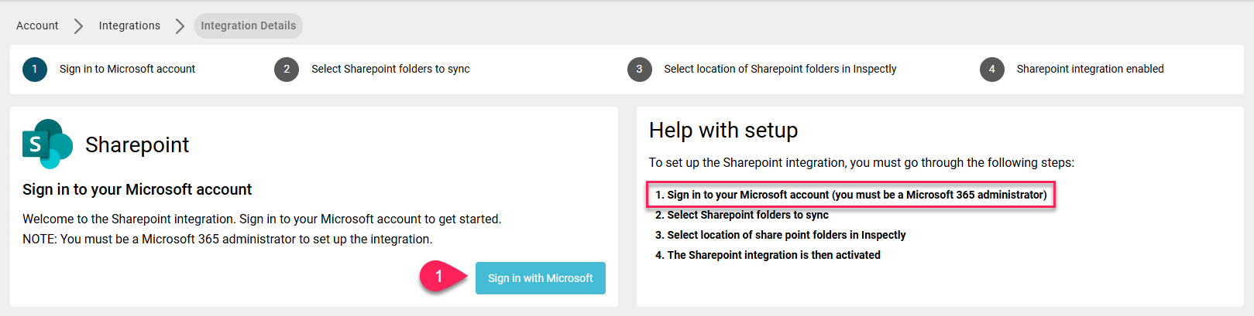Viewport: 1254px width, 316px height.
Task: Click the Sharepoint logo icon
Action: (x=47, y=144)
